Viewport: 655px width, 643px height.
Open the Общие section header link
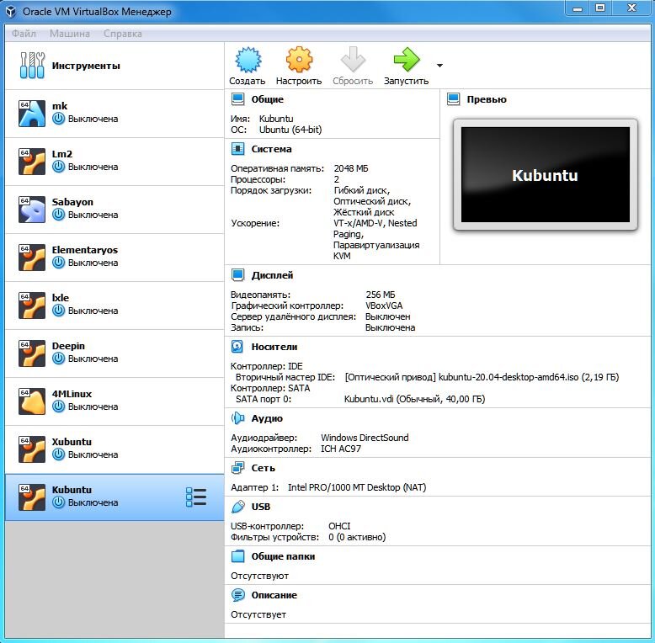click(x=268, y=99)
